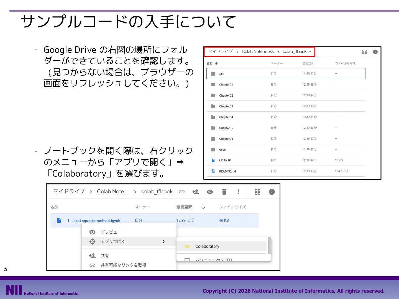Select the Chapter04 folder icon
Image resolution: width=399 pixels, height=299 pixels.
pyautogui.click(x=213, y=117)
